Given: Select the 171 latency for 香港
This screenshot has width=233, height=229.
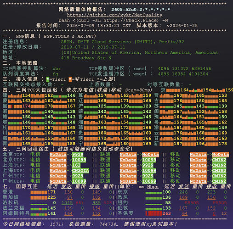Looking at the screenshot, I should click(x=51, y=192).
